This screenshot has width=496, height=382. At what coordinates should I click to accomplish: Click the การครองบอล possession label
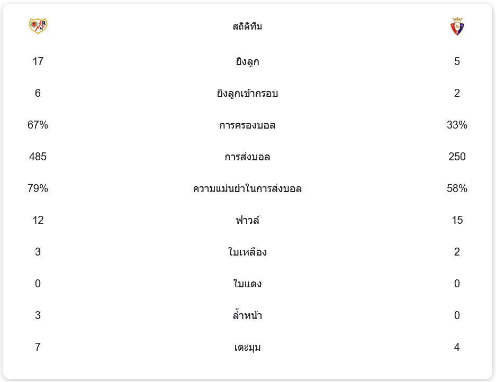tap(247, 125)
